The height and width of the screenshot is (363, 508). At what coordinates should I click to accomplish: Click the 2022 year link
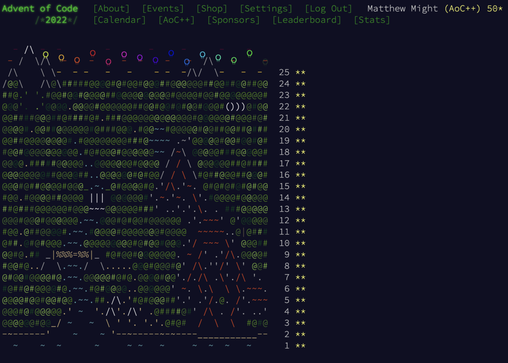coord(56,20)
